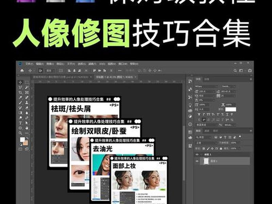Select the Healing Brush tool
Screen dimensions: 272x204
click(x=27, y=98)
